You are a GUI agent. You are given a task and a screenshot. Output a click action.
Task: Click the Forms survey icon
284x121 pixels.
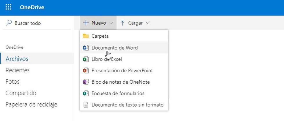[x=85, y=93]
